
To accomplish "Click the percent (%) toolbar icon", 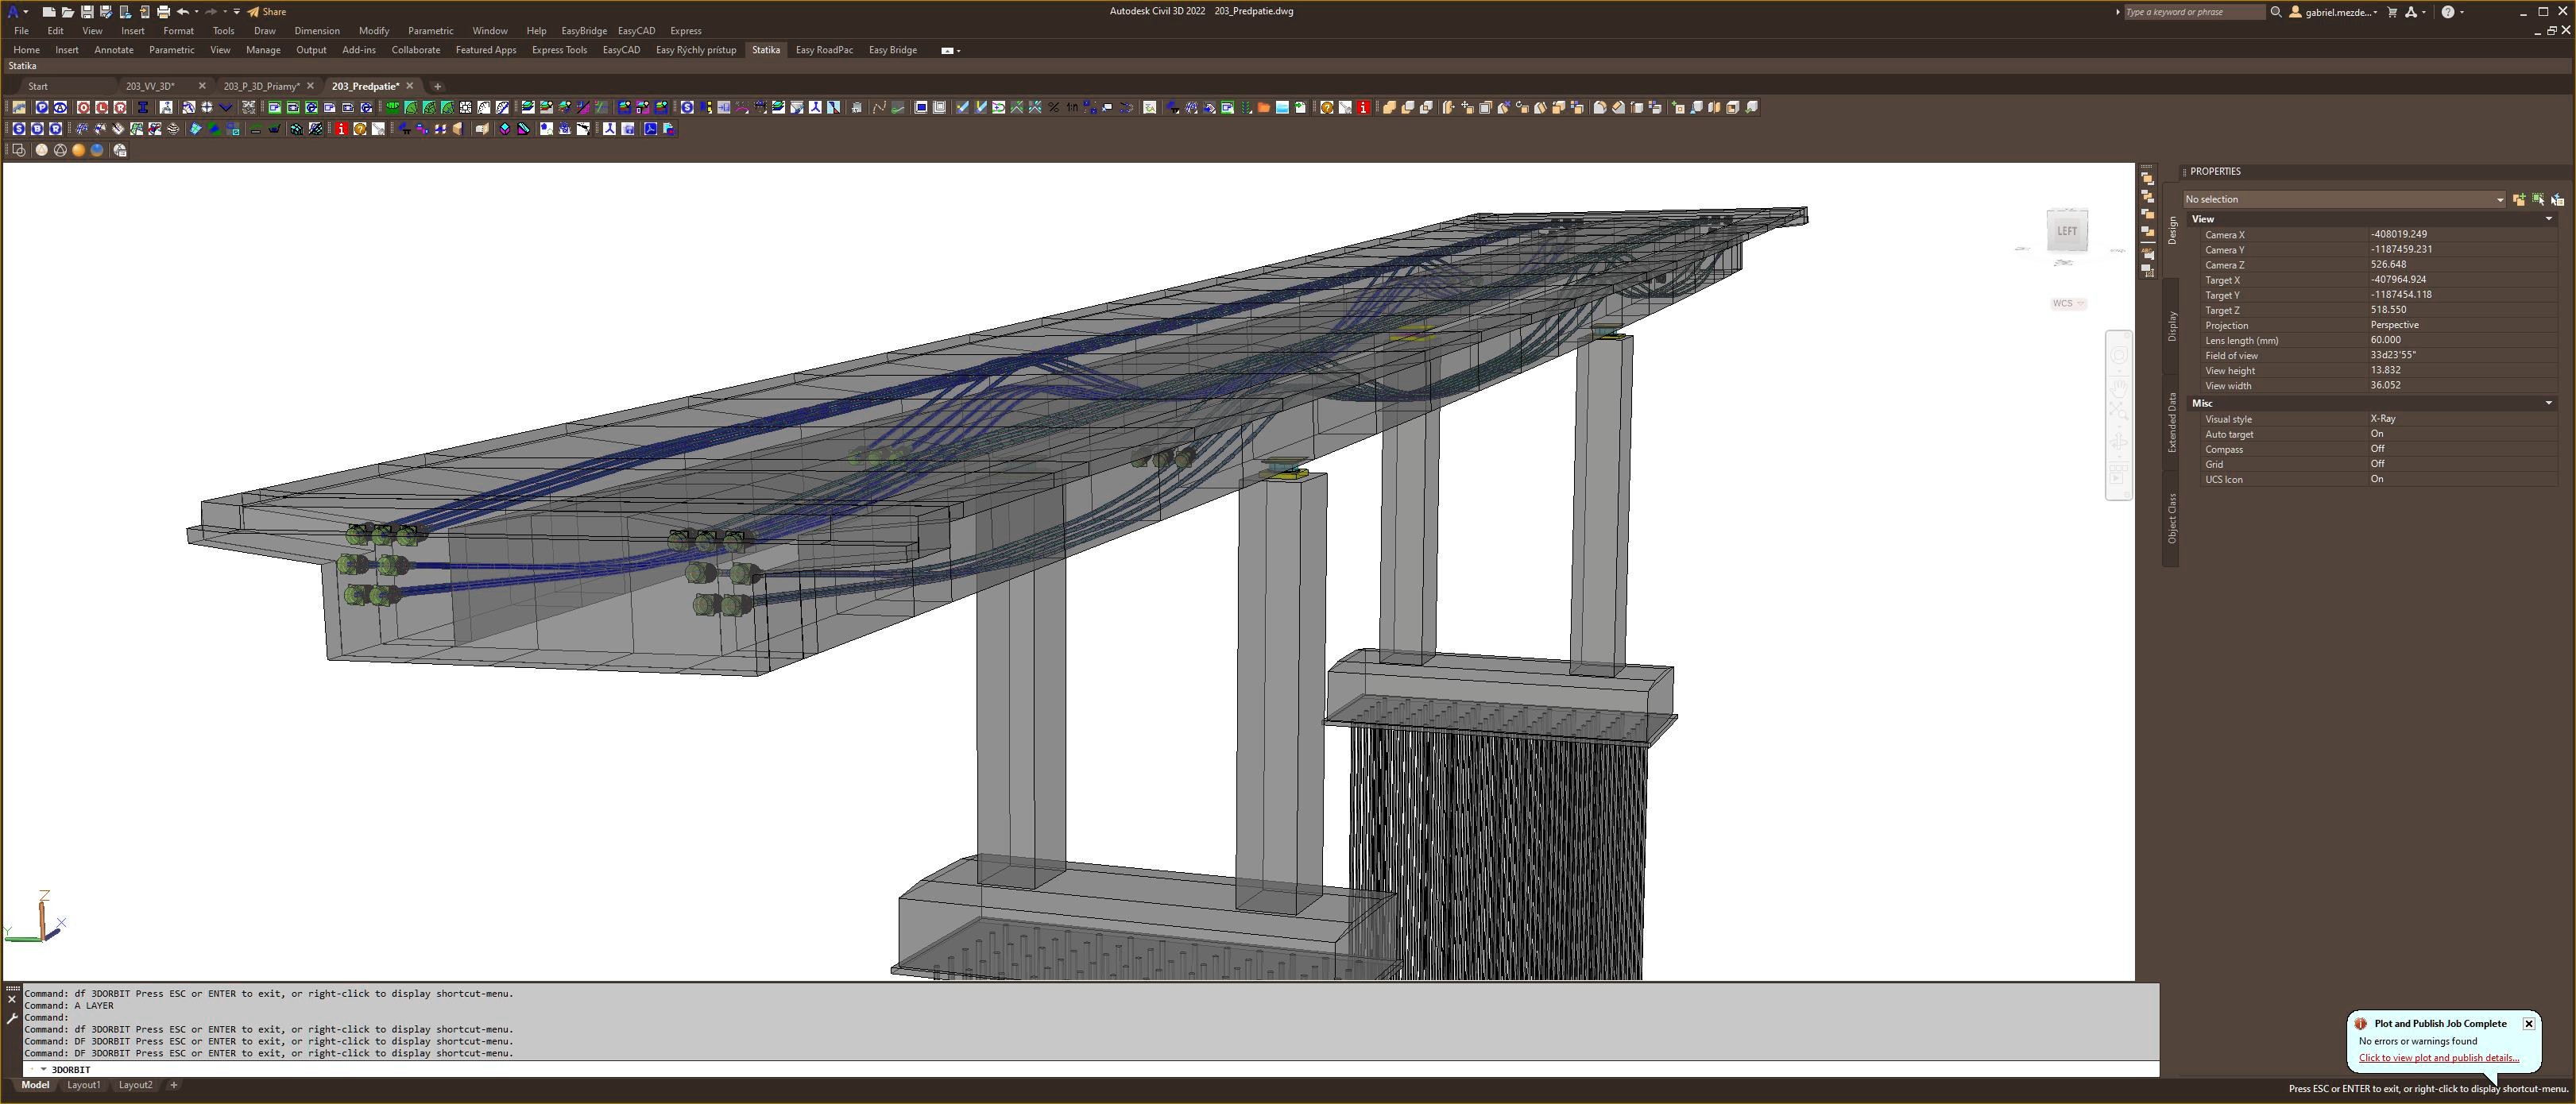I will point(1054,108).
